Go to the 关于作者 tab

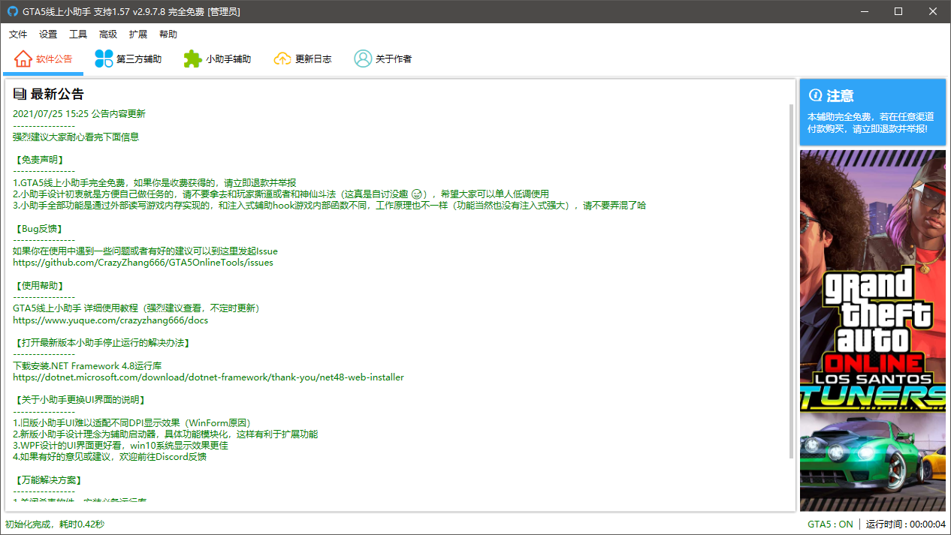(383, 59)
